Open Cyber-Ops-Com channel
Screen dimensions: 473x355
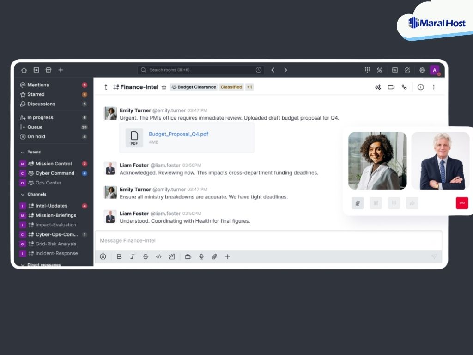(54, 234)
